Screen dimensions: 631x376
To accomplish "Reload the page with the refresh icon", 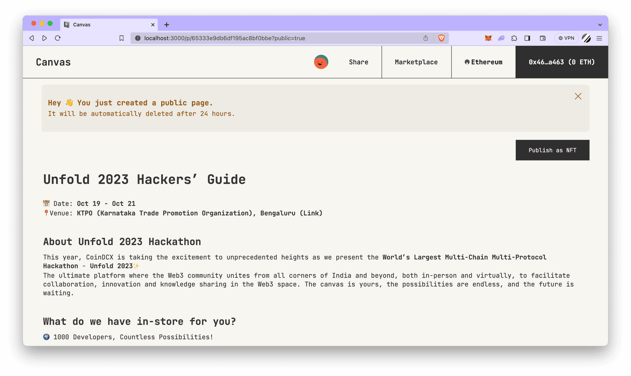I will pos(58,38).
